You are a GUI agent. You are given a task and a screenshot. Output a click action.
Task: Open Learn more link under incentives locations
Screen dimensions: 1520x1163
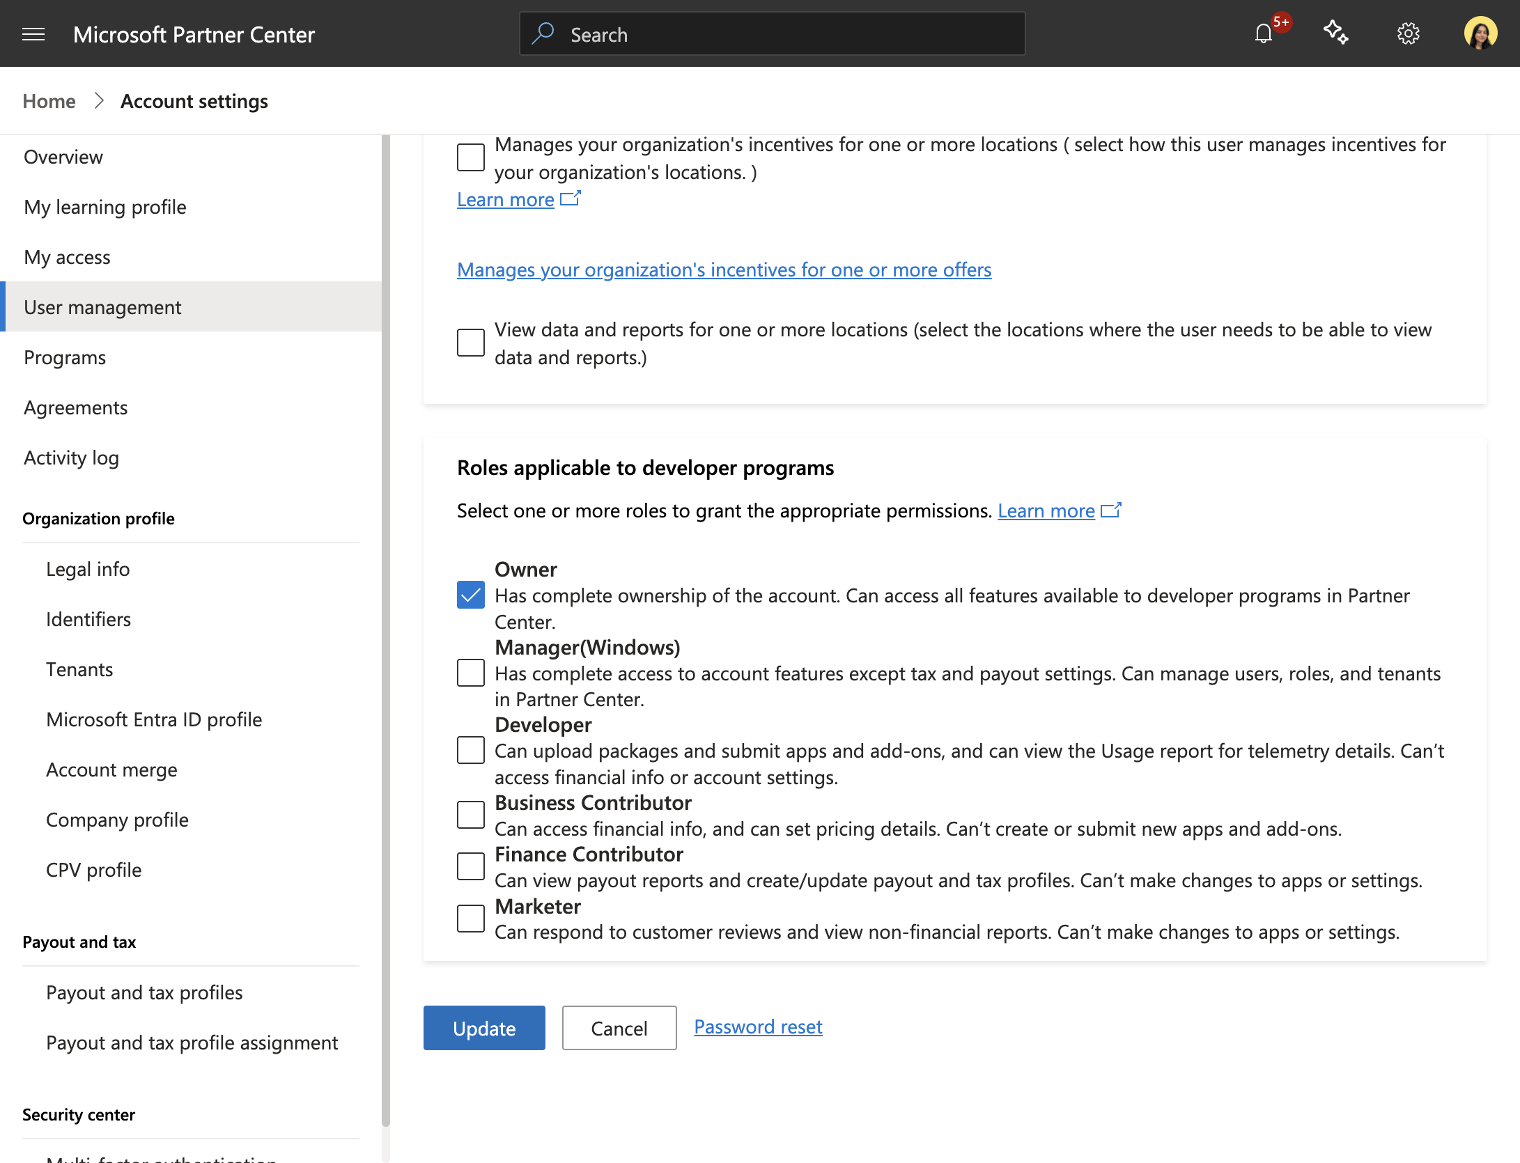tap(518, 199)
